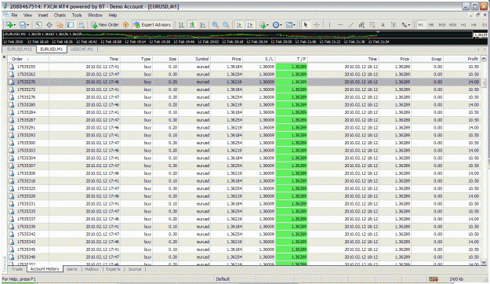Open the Experts terminal tab

(113, 269)
